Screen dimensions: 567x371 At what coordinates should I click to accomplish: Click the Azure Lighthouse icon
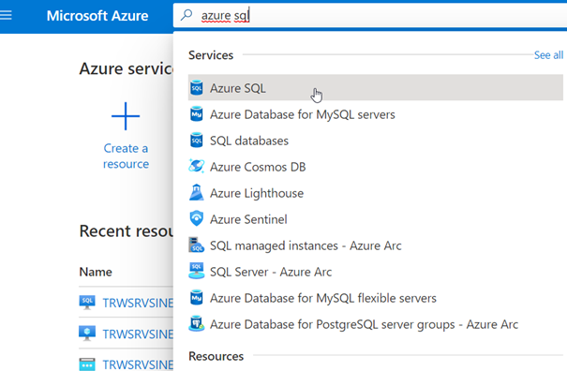pyautogui.click(x=197, y=192)
